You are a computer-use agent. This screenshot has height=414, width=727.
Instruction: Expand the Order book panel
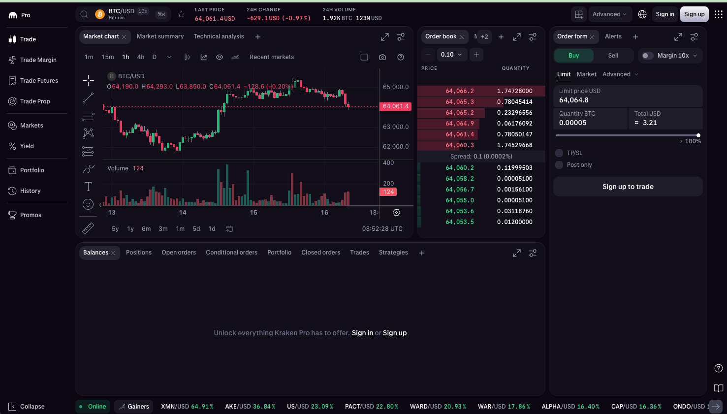(x=517, y=37)
